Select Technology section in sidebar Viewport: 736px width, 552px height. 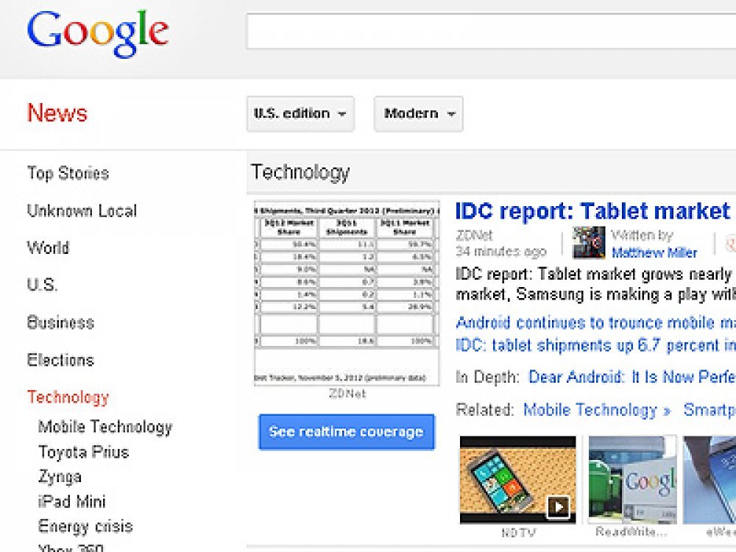click(68, 397)
